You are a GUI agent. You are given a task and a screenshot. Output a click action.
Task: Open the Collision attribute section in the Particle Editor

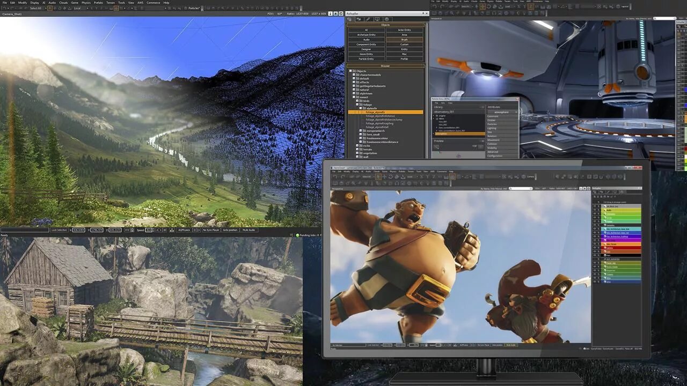click(x=502, y=144)
